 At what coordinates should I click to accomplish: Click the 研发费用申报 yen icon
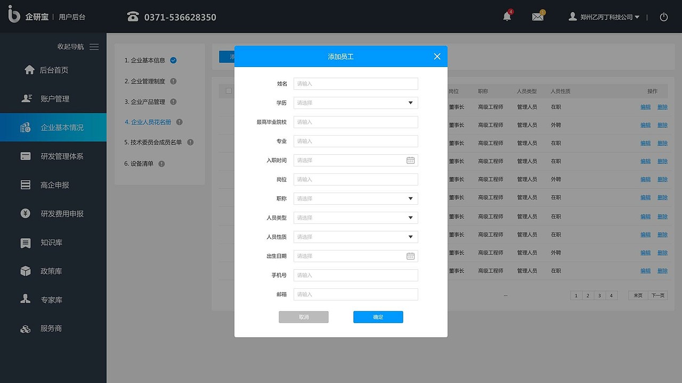pos(26,213)
